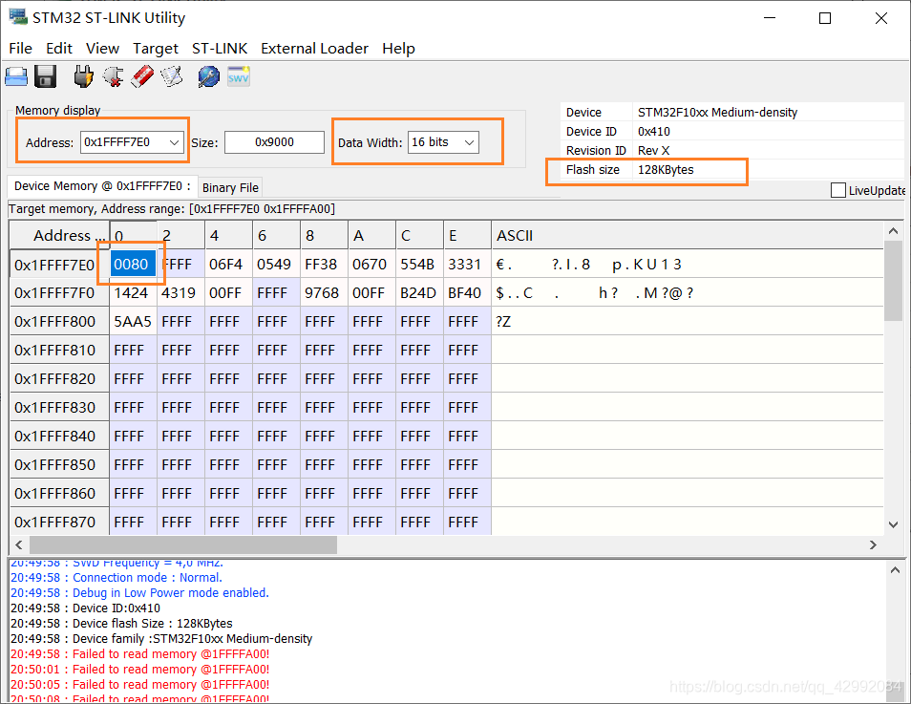Select cell value 3331
The image size is (911, 704).
(x=467, y=265)
